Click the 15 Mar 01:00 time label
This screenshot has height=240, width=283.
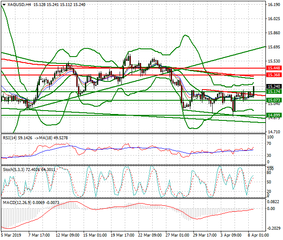point(95,235)
